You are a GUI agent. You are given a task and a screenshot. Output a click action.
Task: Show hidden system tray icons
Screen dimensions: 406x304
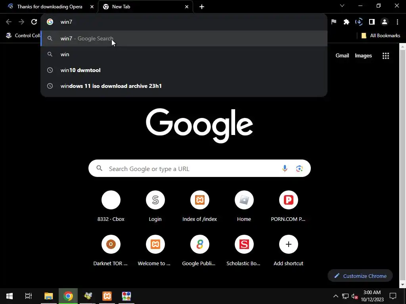(x=335, y=296)
